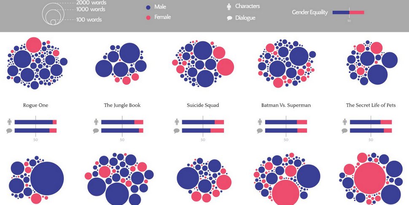This screenshot has height=205, width=409.
Task: Click Suicide Squad dialogue bubble icon
Action: coord(177,131)
